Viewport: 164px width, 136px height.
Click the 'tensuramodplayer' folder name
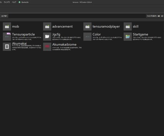(x=106, y=26)
